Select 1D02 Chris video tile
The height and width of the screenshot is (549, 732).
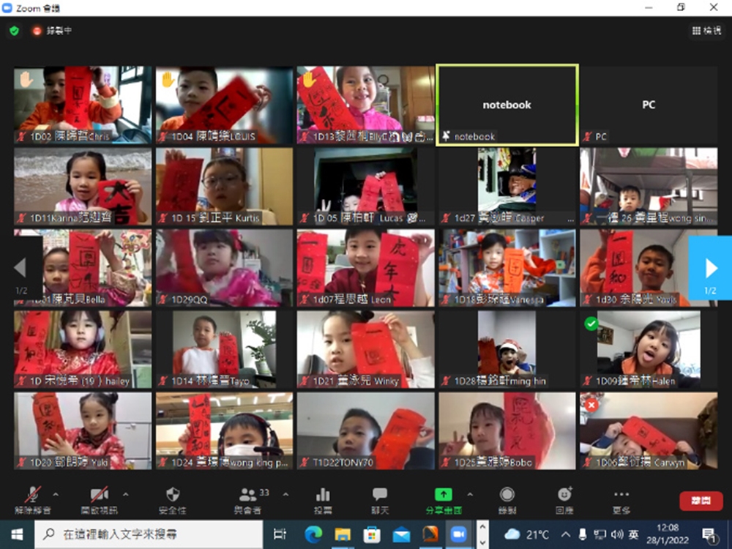tap(83, 105)
